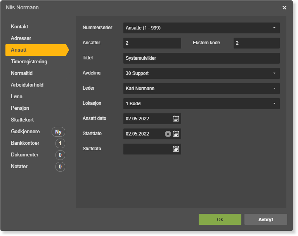Open the Bankkontoer section

click(25, 143)
